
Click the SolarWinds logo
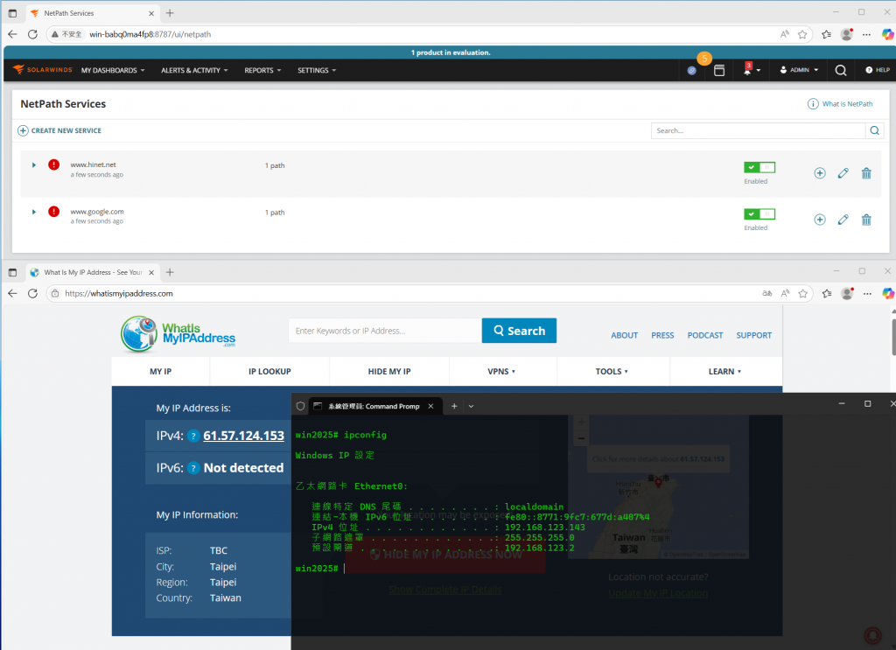(43, 70)
